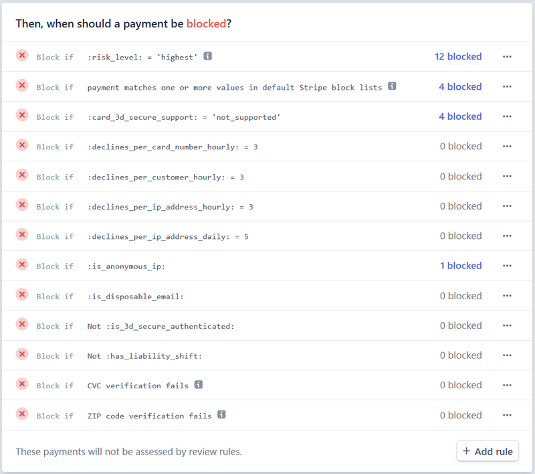
Task: Show info for CVC verification fails rule
Action: point(199,384)
